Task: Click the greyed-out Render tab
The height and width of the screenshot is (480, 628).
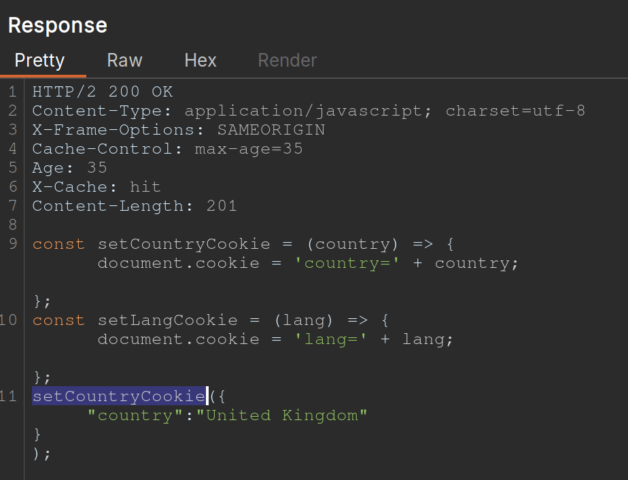Action: (x=287, y=61)
